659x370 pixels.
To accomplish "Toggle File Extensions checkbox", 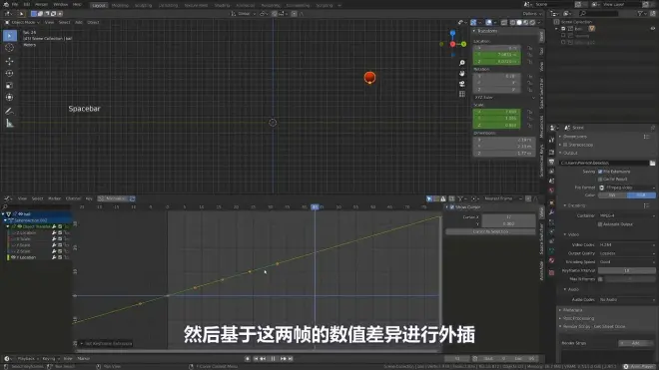I will pos(600,172).
